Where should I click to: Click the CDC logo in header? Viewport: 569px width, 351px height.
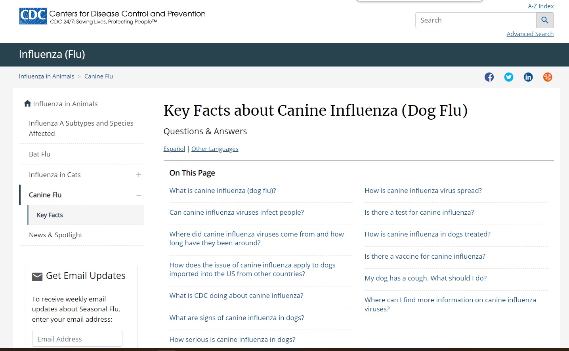[x=33, y=16]
